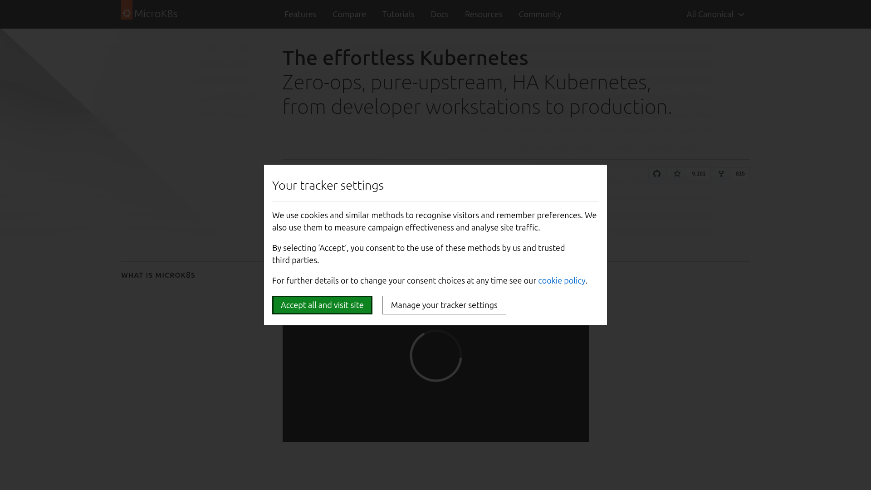
Task: Open the 815 forks count
Action: (x=740, y=174)
